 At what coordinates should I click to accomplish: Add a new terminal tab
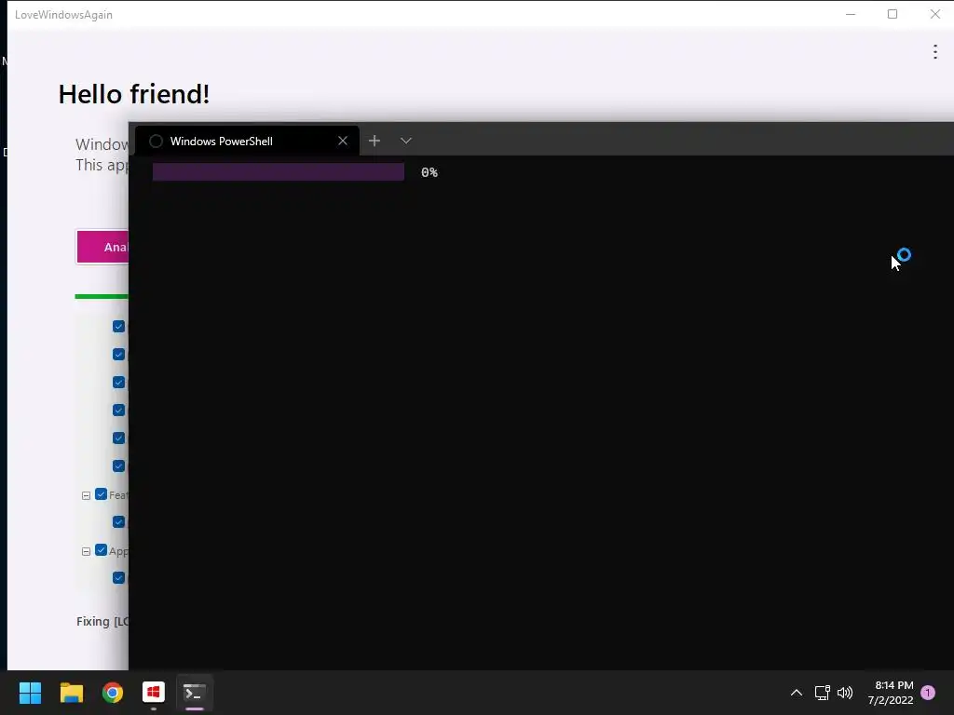[x=375, y=142]
